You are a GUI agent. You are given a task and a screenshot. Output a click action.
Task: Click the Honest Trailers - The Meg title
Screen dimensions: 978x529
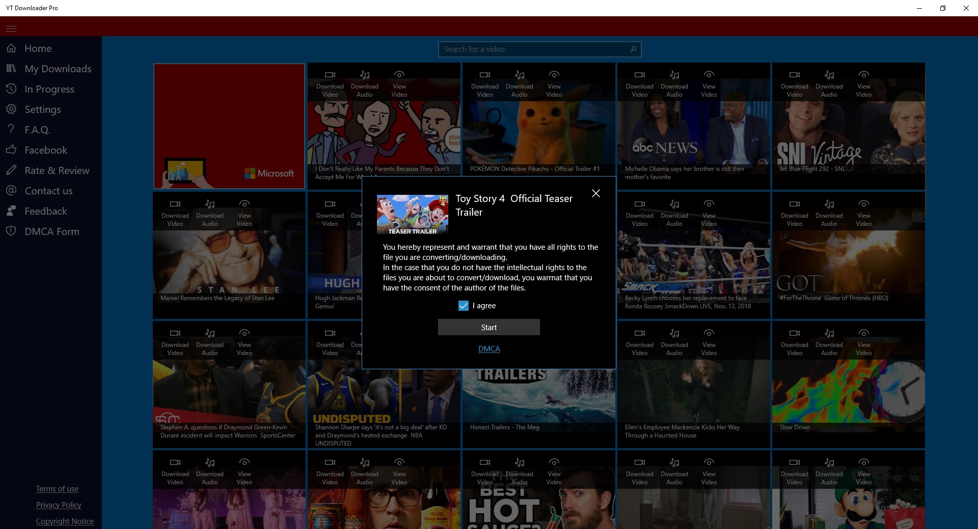[x=504, y=427]
